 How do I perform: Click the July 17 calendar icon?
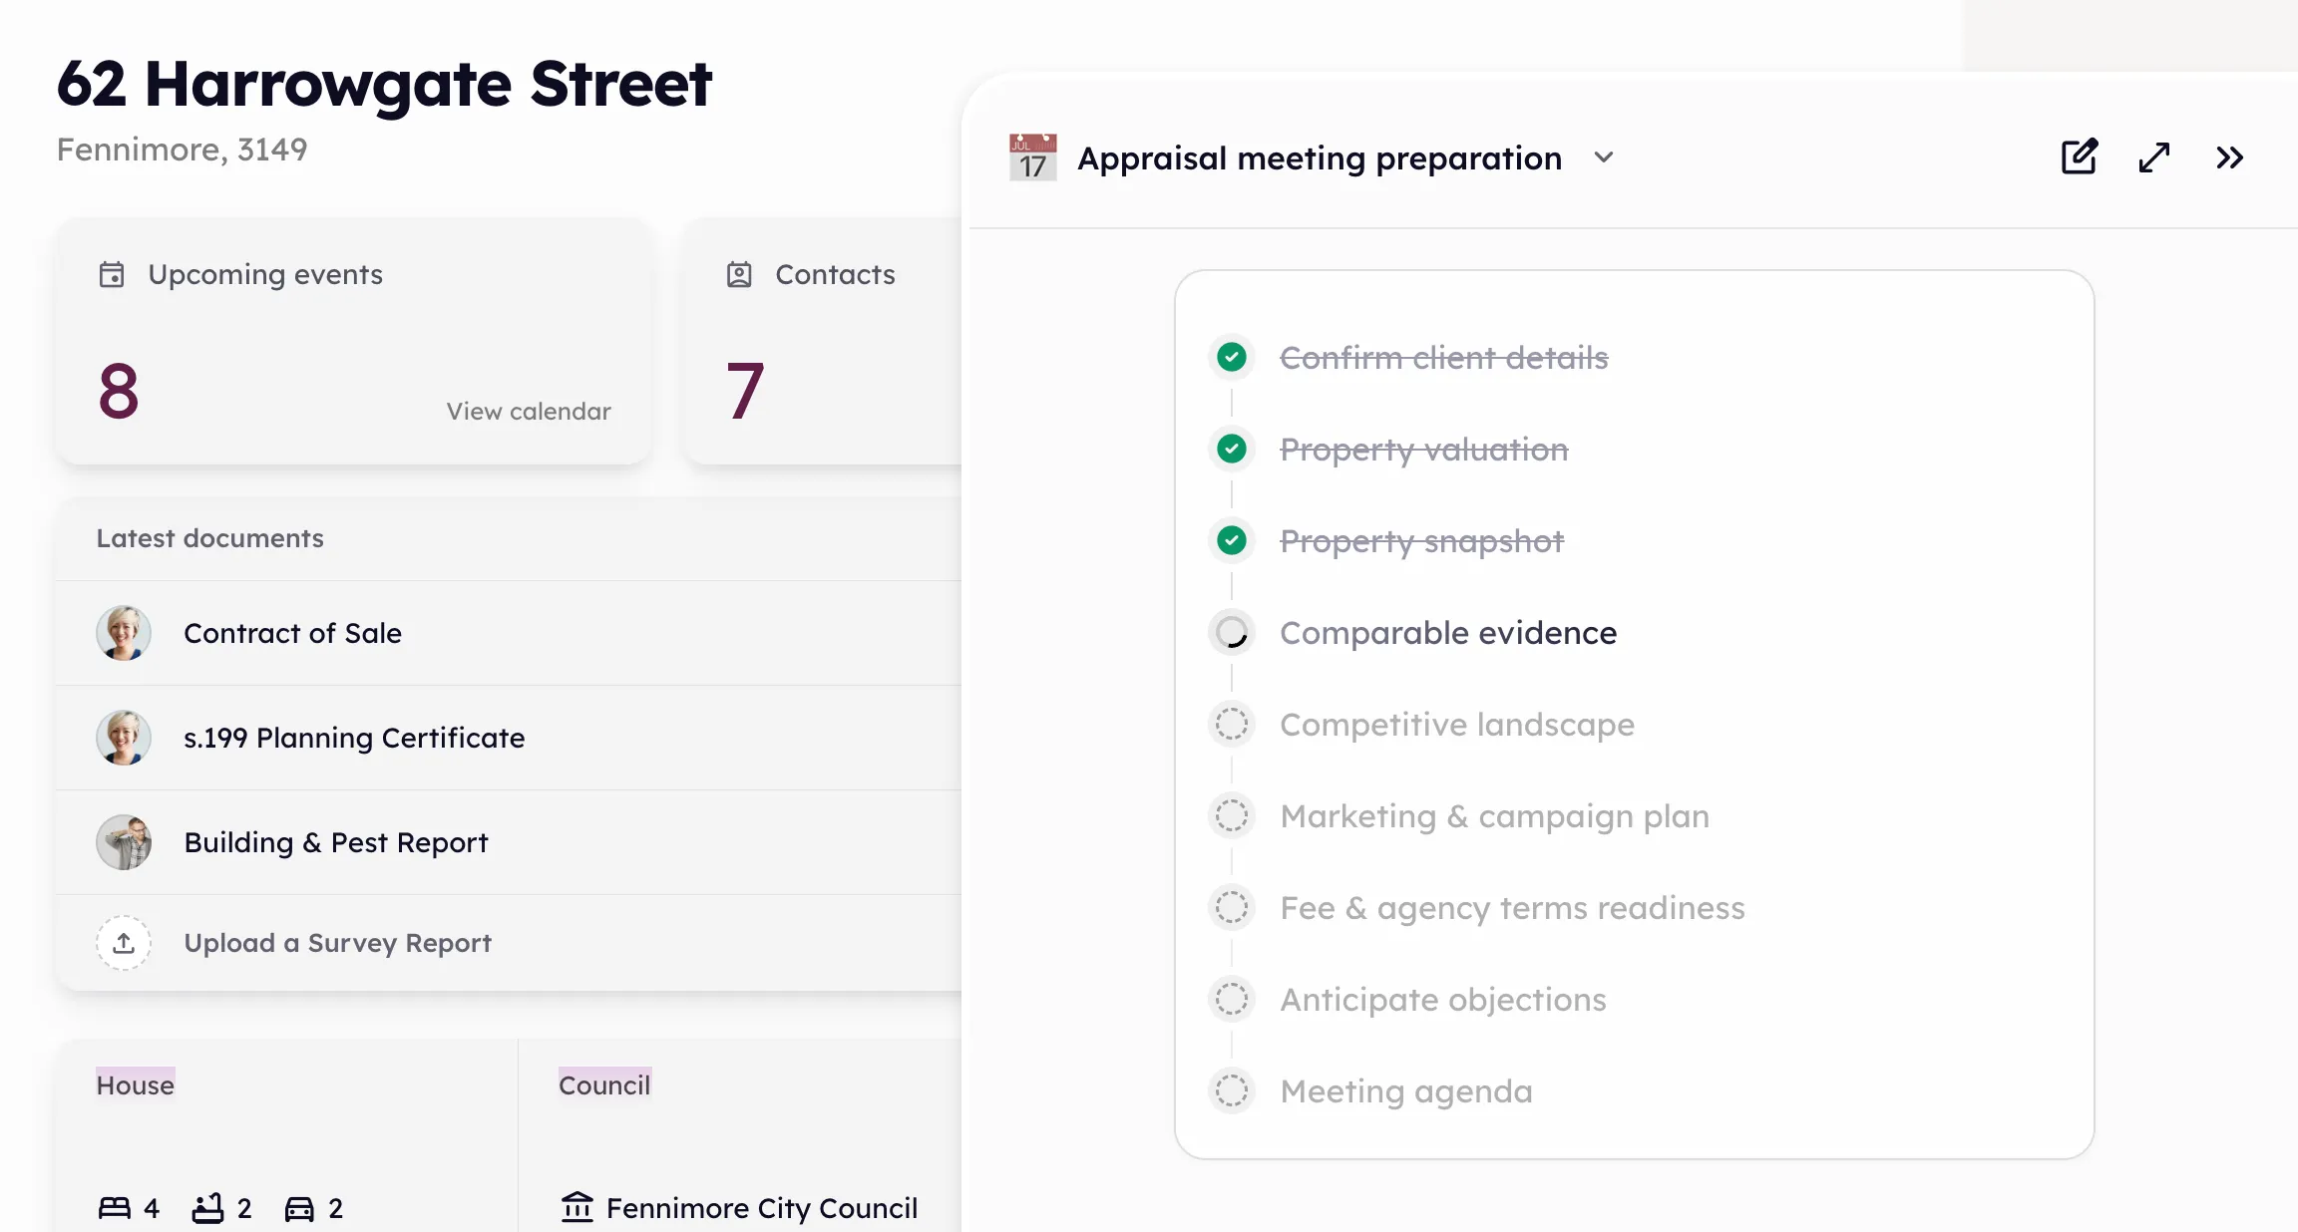tap(1032, 157)
